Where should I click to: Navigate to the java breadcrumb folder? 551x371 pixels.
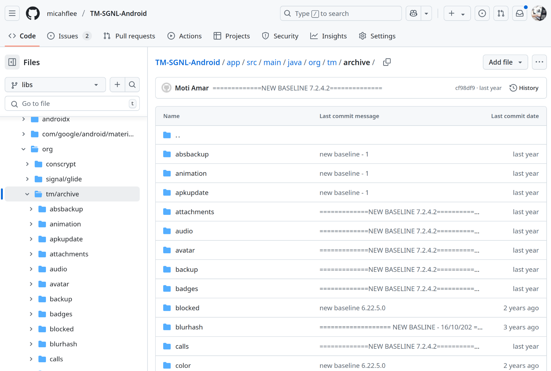pos(295,62)
